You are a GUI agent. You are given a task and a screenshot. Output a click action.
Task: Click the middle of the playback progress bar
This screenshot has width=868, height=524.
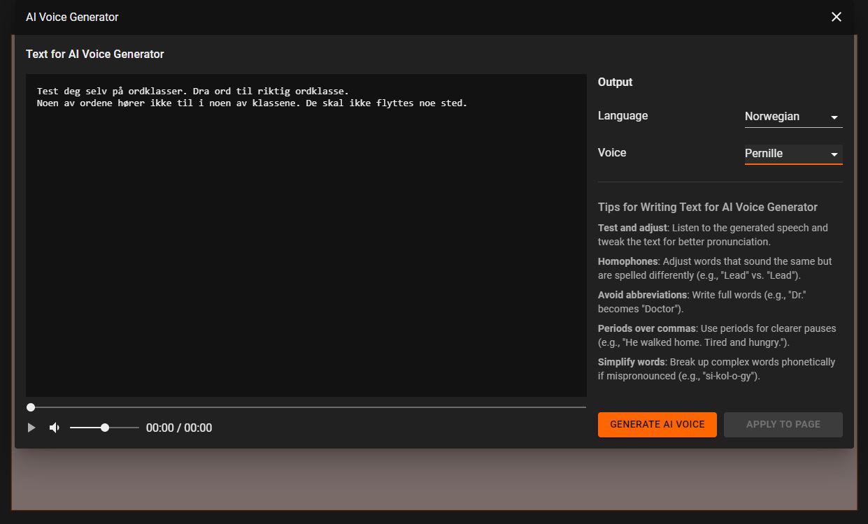(x=308, y=407)
